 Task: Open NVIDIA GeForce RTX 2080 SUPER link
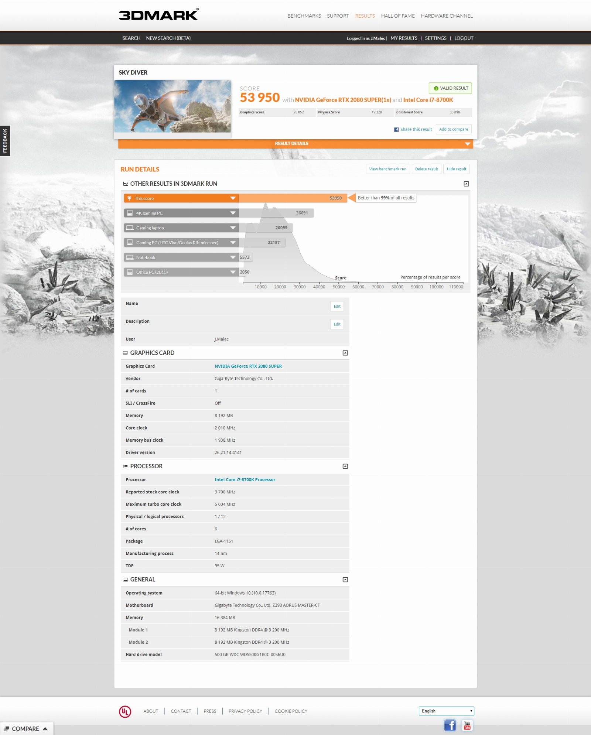click(248, 366)
